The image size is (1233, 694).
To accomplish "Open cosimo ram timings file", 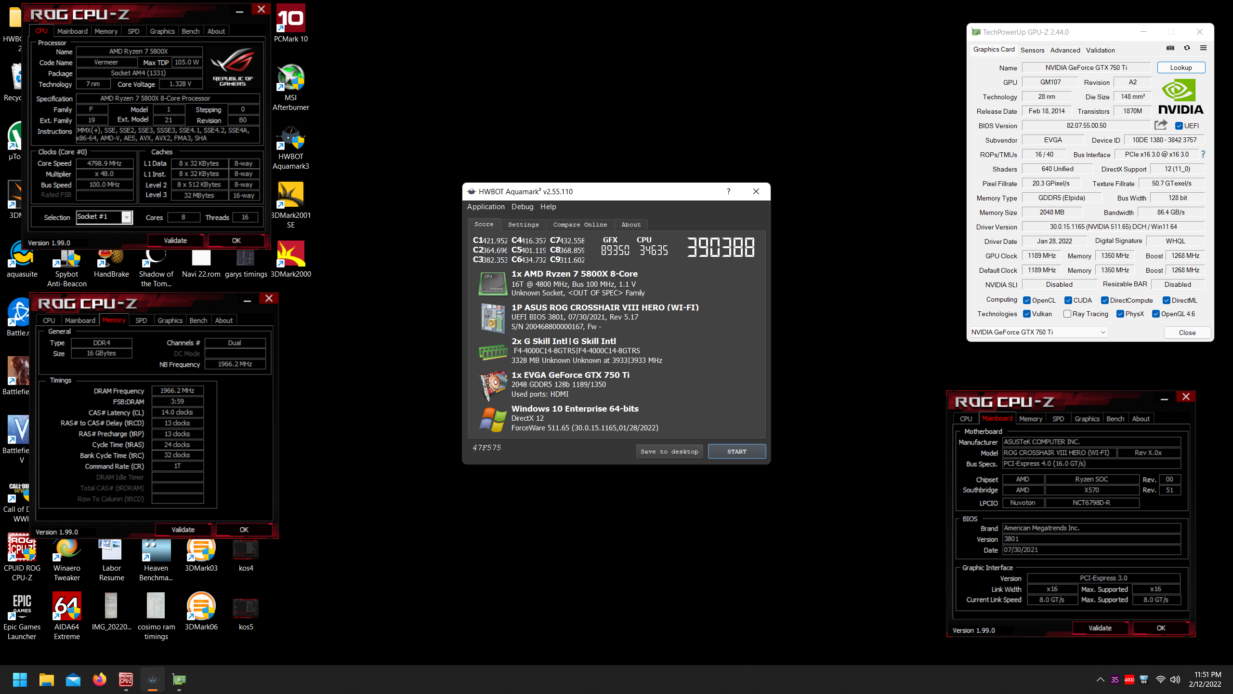I will (x=156, y=616).
